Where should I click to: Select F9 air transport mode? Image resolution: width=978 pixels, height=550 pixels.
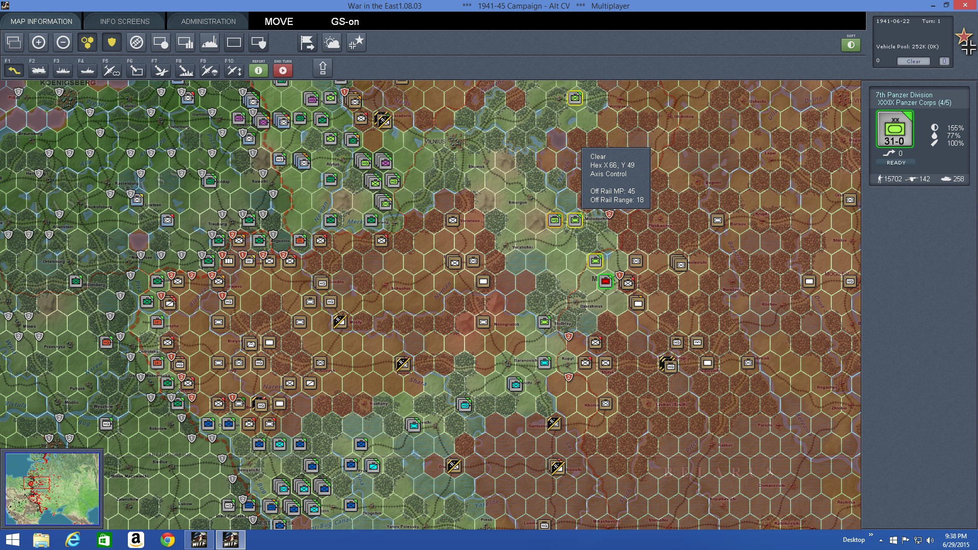coord(210,70)
